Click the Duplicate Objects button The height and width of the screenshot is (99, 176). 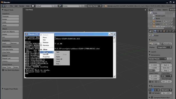coord(10,32)
